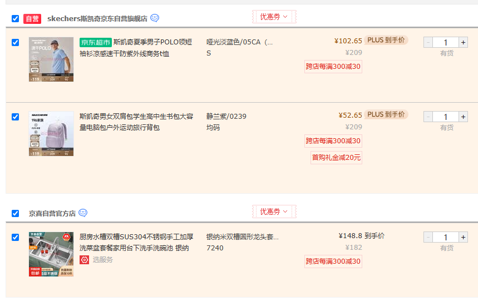
Task: Uncheck skechers store select-all checkbox
Action: click(x=15, y=19)
